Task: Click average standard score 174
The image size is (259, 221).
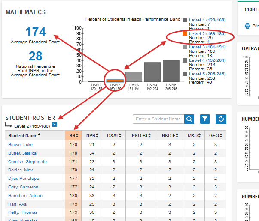Action: click(36, 32)
